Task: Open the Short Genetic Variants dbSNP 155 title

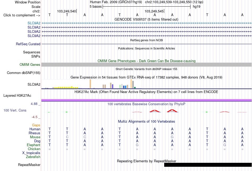Action: pos(146,69)
